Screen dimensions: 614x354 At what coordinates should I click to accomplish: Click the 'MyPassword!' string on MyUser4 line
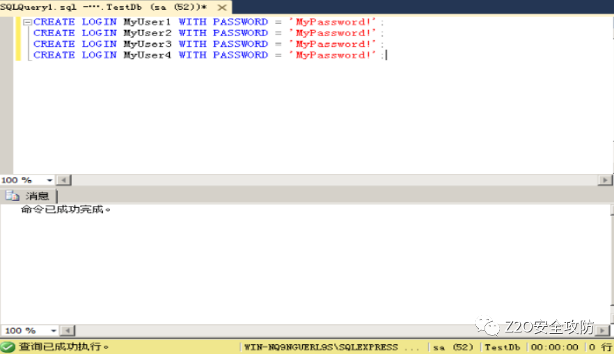click(332, 55)
